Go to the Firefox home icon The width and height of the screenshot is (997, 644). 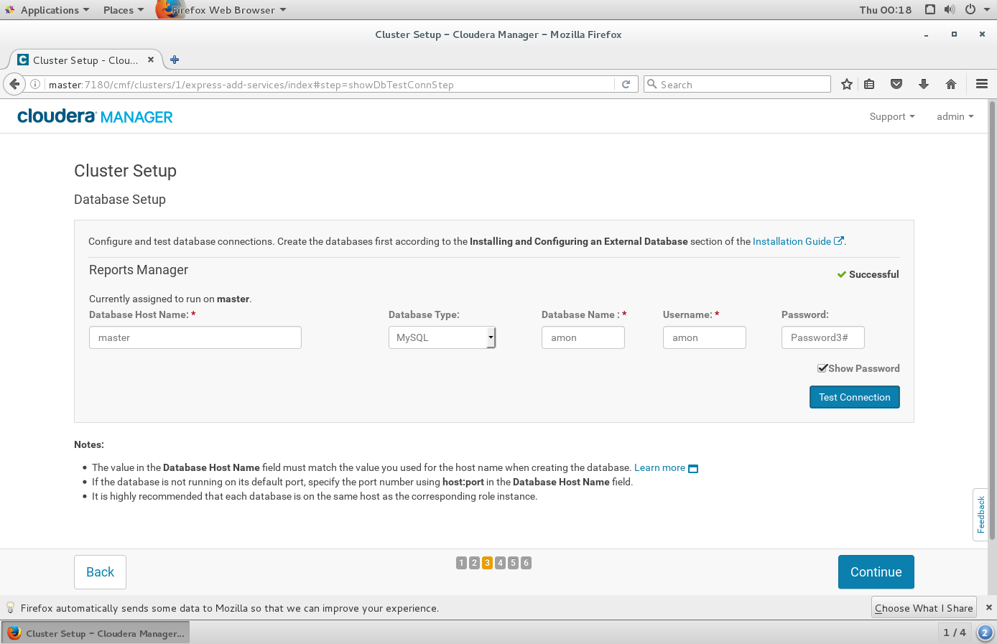[x=951, y=84]
